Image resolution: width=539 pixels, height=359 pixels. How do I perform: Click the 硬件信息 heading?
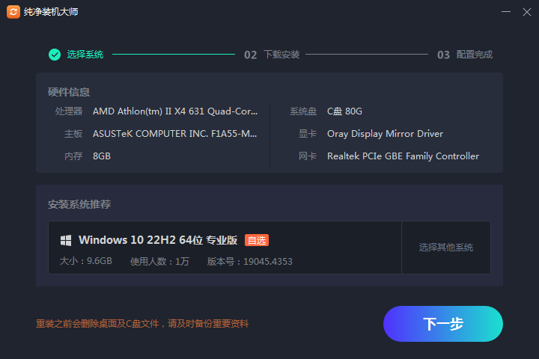point(69,92)
